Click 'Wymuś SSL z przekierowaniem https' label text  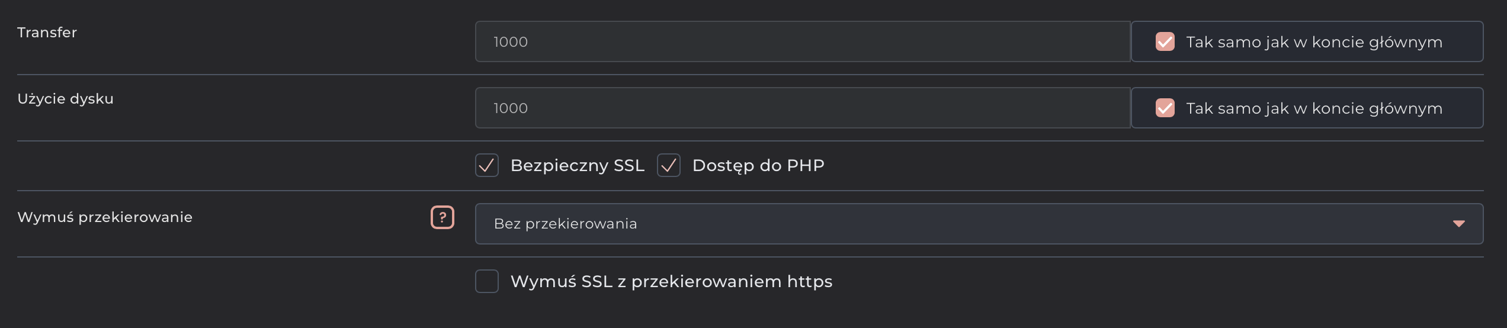(671, 282)
